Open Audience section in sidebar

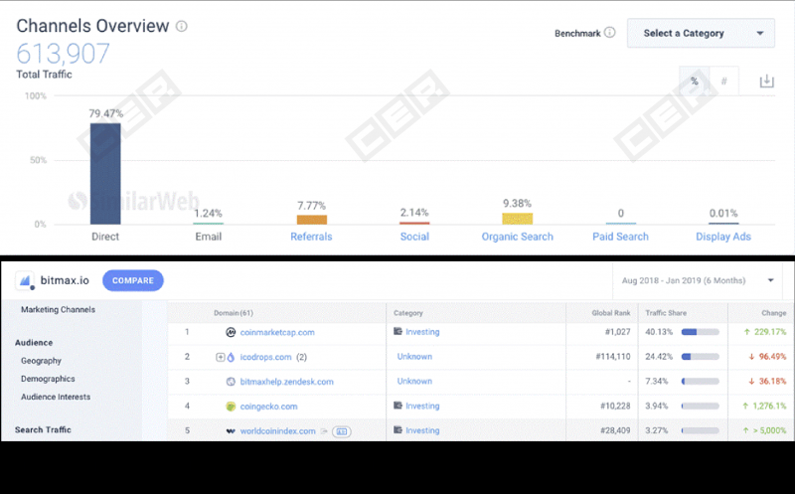[34, 342]
